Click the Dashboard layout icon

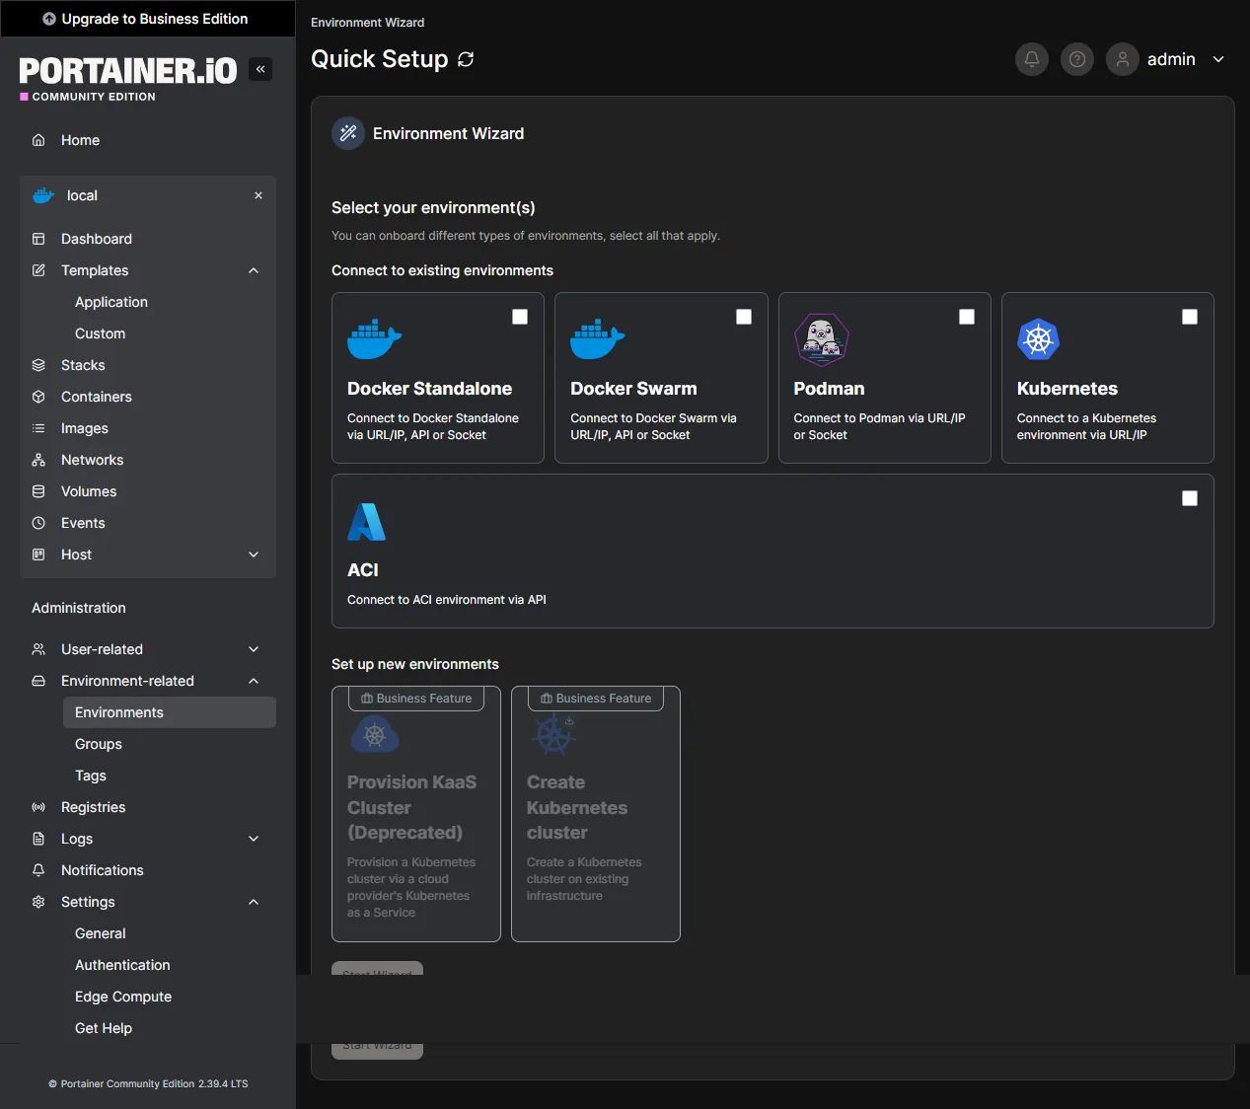[38, 239]
